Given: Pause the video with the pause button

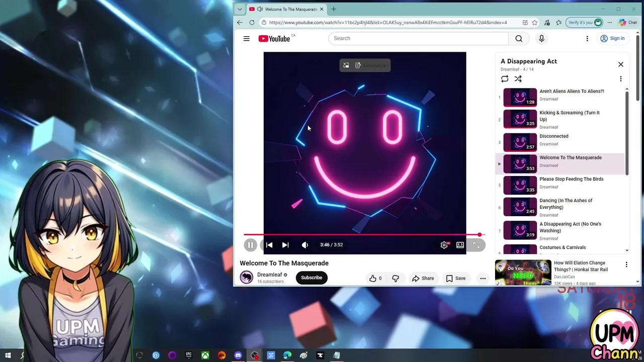Looking at the screenshot, I should coord(250,245).
